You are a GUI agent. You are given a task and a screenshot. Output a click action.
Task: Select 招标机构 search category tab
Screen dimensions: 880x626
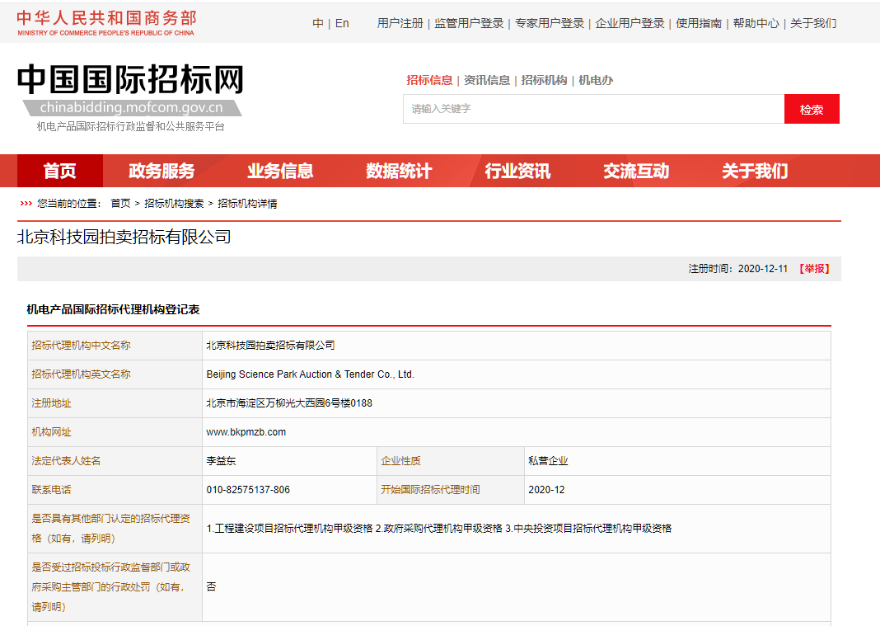544,80
